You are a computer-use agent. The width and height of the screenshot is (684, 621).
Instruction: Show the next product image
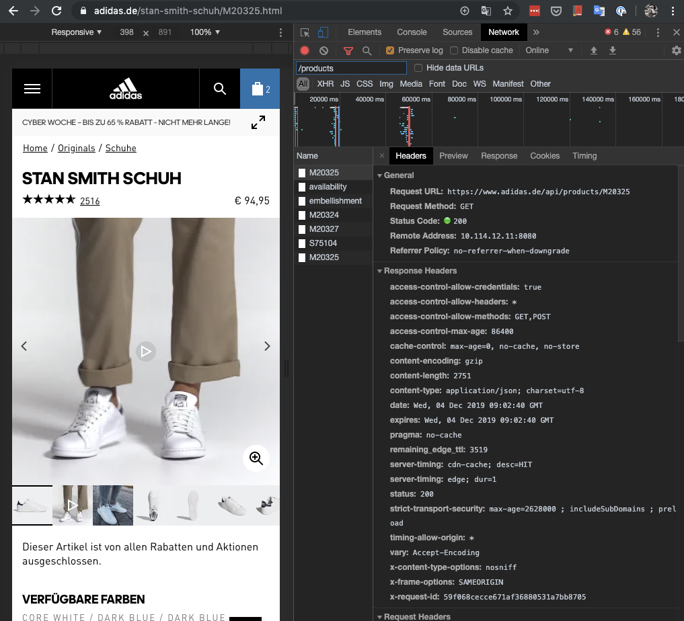(x=268, y=346)
